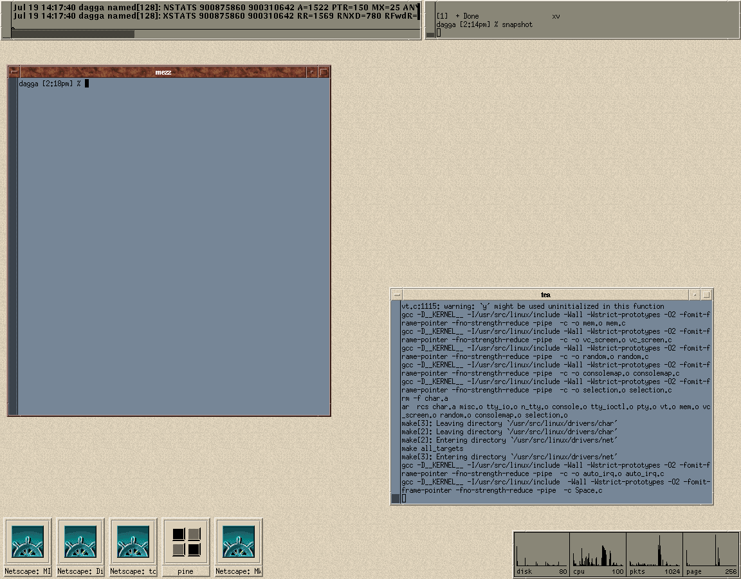The width and height of the screenshot is (741, 579).
Task: Click the maximize button on the tea window
Action: pyautogui.click(x=706, y=294)
